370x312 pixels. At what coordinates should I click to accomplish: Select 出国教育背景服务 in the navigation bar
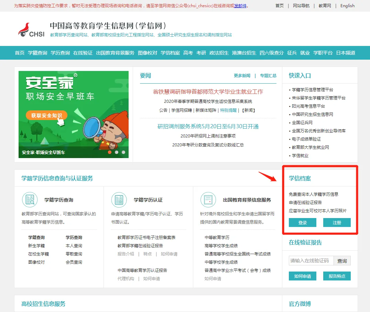pyautogui.click(x=115, y=53)
